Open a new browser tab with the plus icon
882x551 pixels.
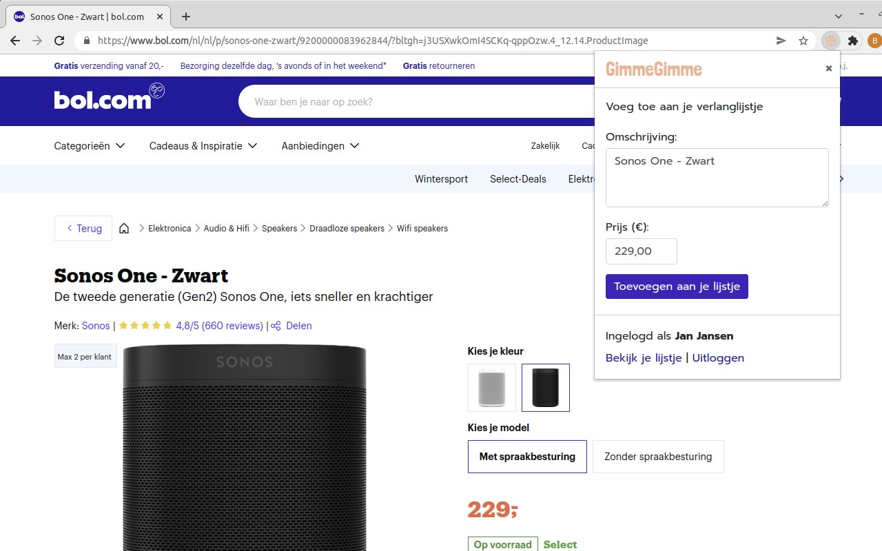click(x=185, y=17)
